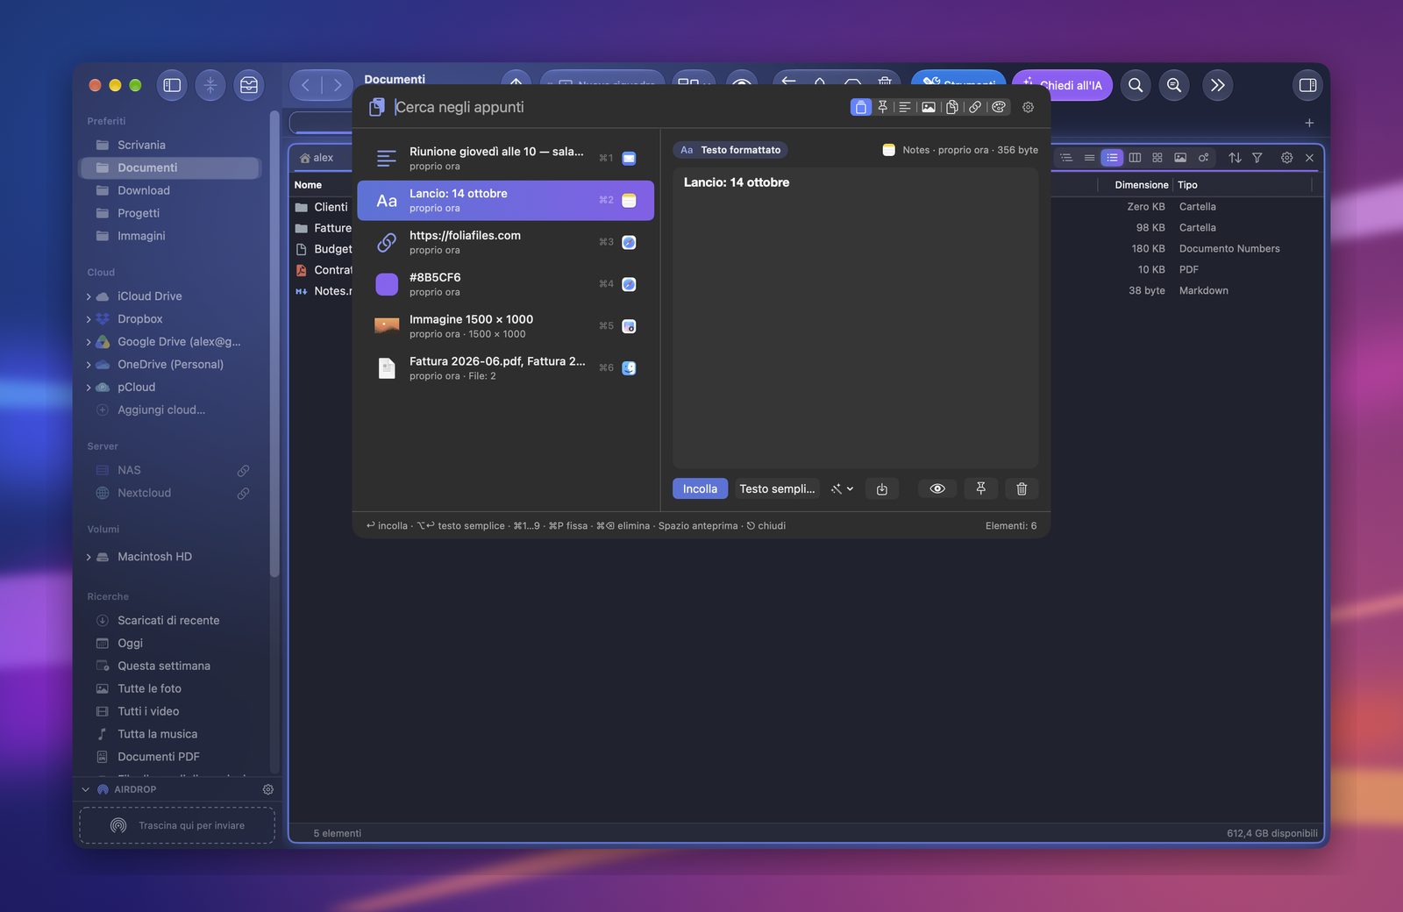Switch file pane to icon grid view
The width and height of the screenshot is (1403, 912).
pyautogui.click(x=1157, y=158)
